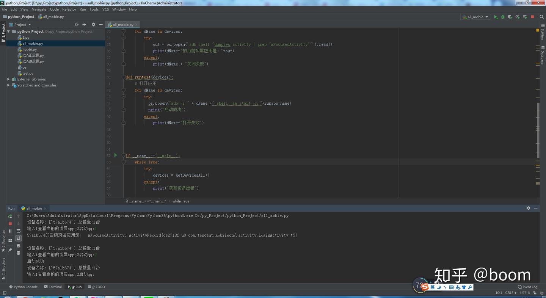
Task: Open the Refactor menu
Action: pyautogui.click(x=69, y=9)
